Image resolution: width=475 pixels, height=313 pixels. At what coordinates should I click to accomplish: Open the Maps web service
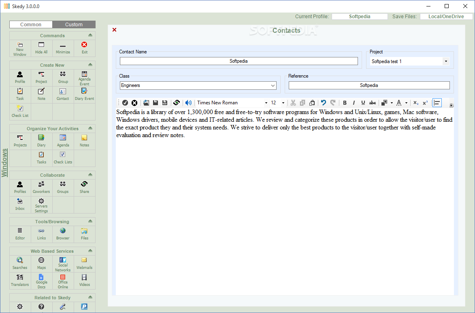click(x=41, y=264)
